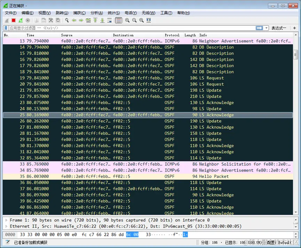Go back with the left arrow icon
Screen dimensions: 301x248
[x=74, y=20]
